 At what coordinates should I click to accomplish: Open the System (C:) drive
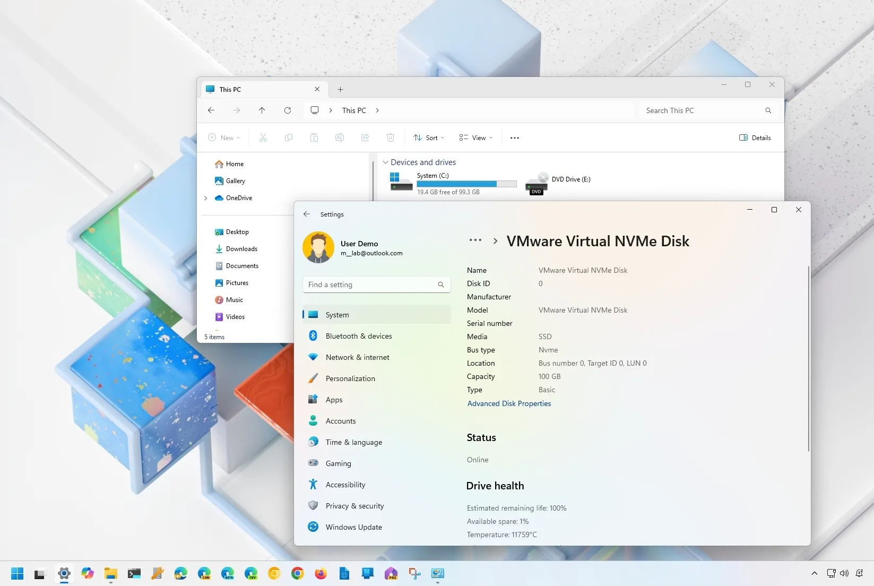coord(452,184)
